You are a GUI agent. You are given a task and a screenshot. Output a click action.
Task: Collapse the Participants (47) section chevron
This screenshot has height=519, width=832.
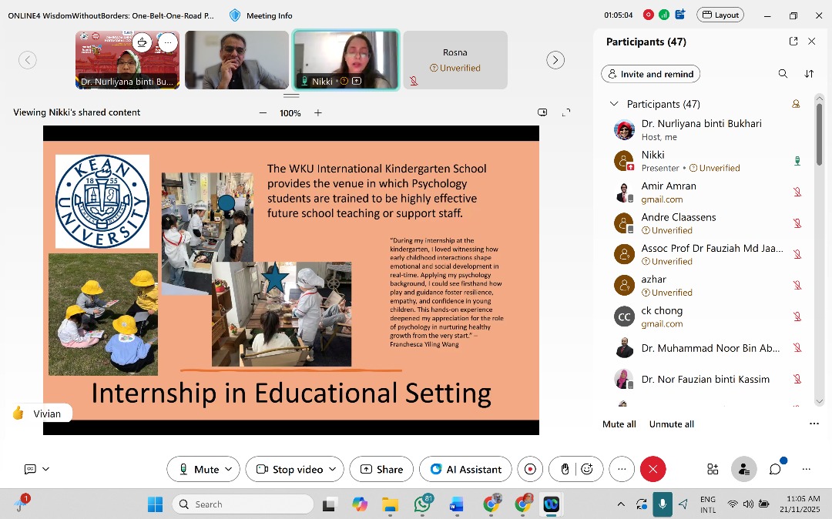point(612,103)
